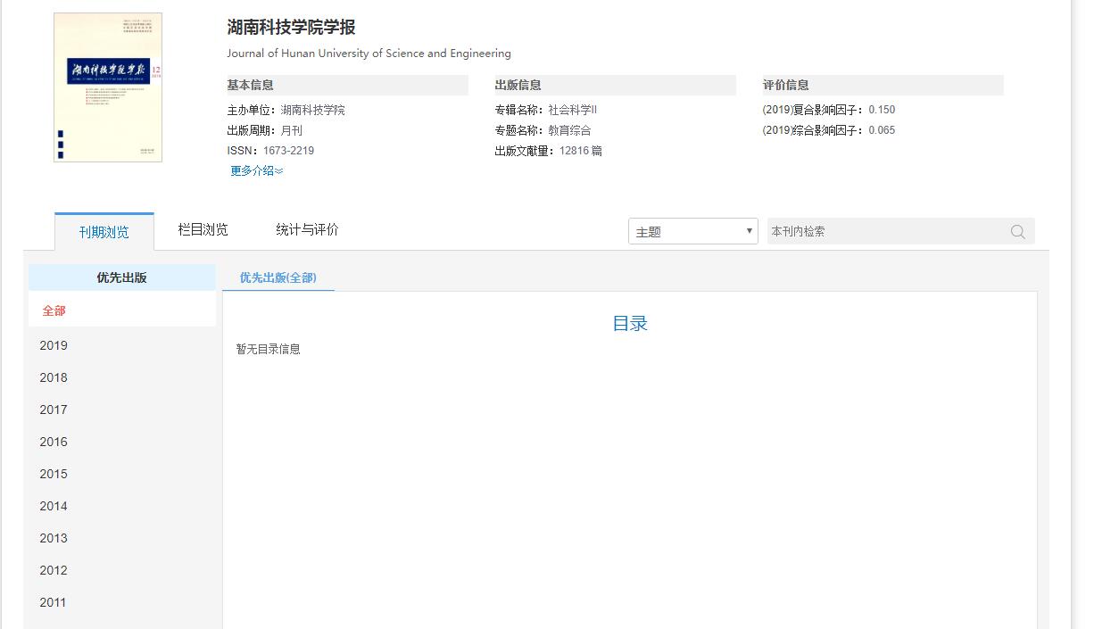
Task: Select year 2014 in sidebar
Action: pos(54,507)
